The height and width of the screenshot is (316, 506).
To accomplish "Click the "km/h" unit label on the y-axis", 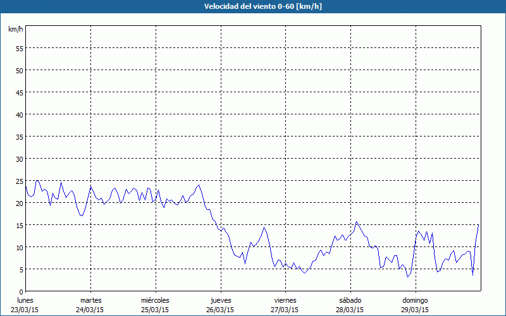I will (16, 30).
